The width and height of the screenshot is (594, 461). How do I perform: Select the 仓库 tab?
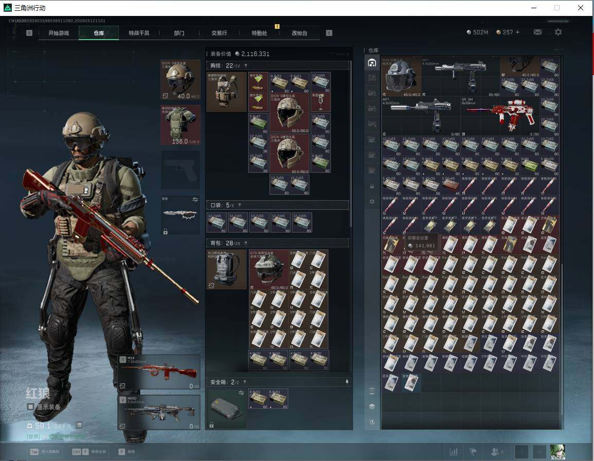99,33
